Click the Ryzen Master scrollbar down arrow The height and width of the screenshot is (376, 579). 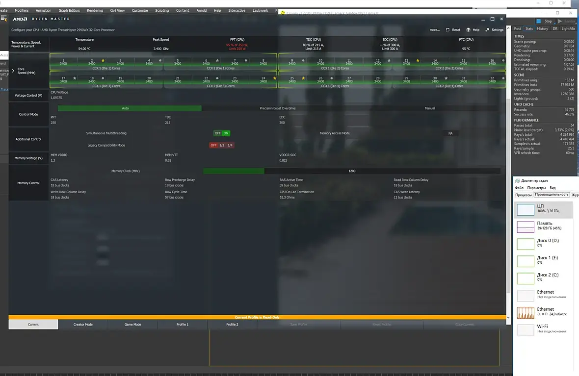(x=508, y=317)
